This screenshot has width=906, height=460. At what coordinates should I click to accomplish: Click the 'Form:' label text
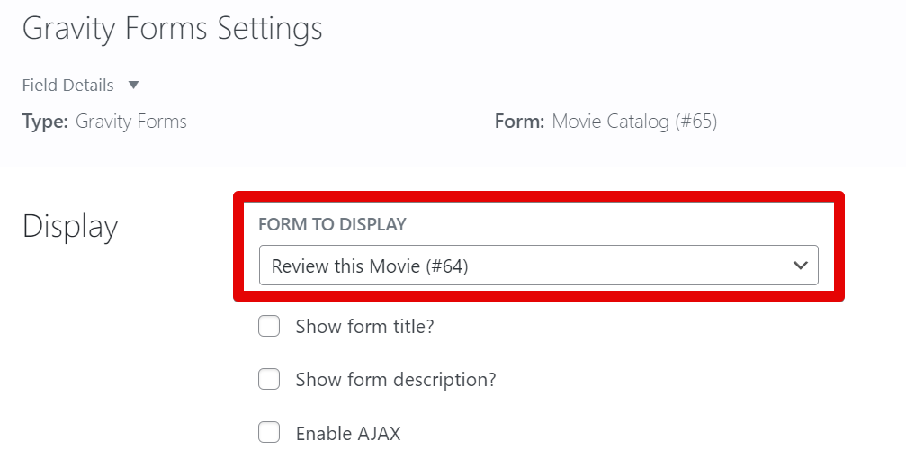point(519,122)
